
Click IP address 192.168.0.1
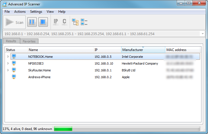103,70
